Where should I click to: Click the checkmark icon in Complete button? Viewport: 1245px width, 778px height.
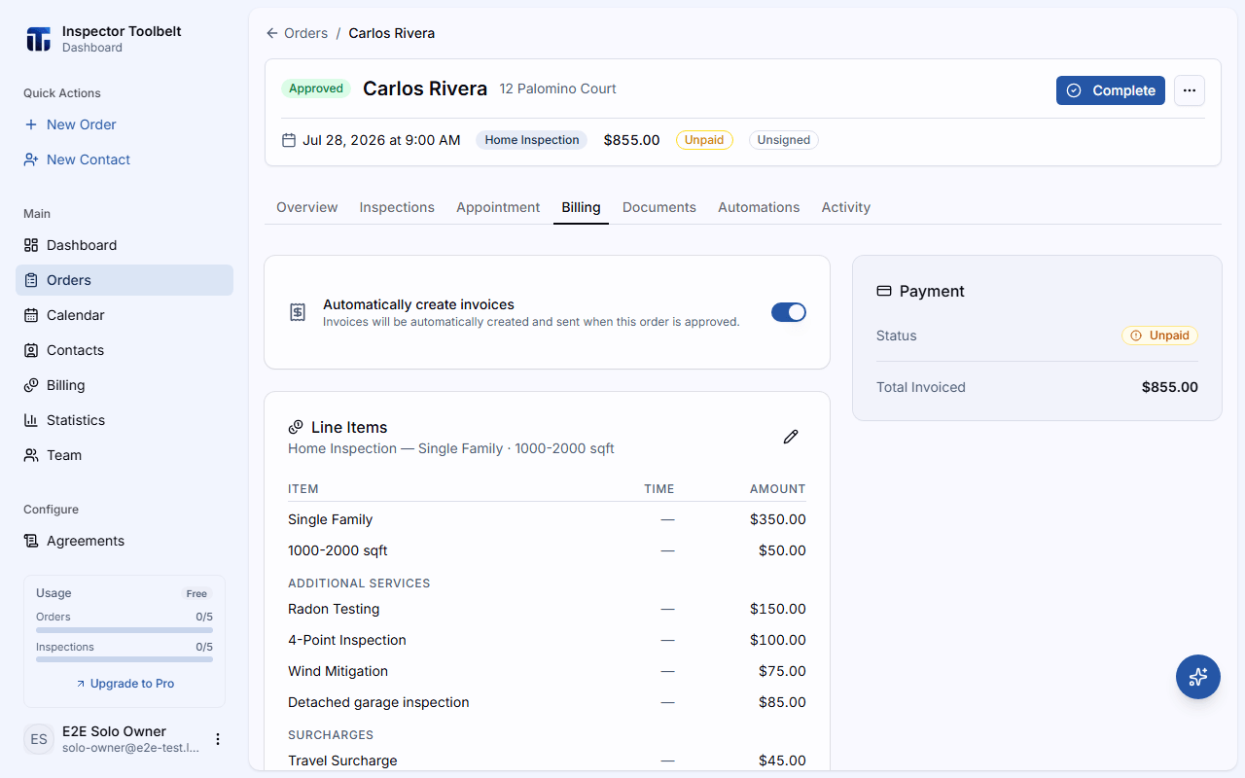(x=1074, y=90)
